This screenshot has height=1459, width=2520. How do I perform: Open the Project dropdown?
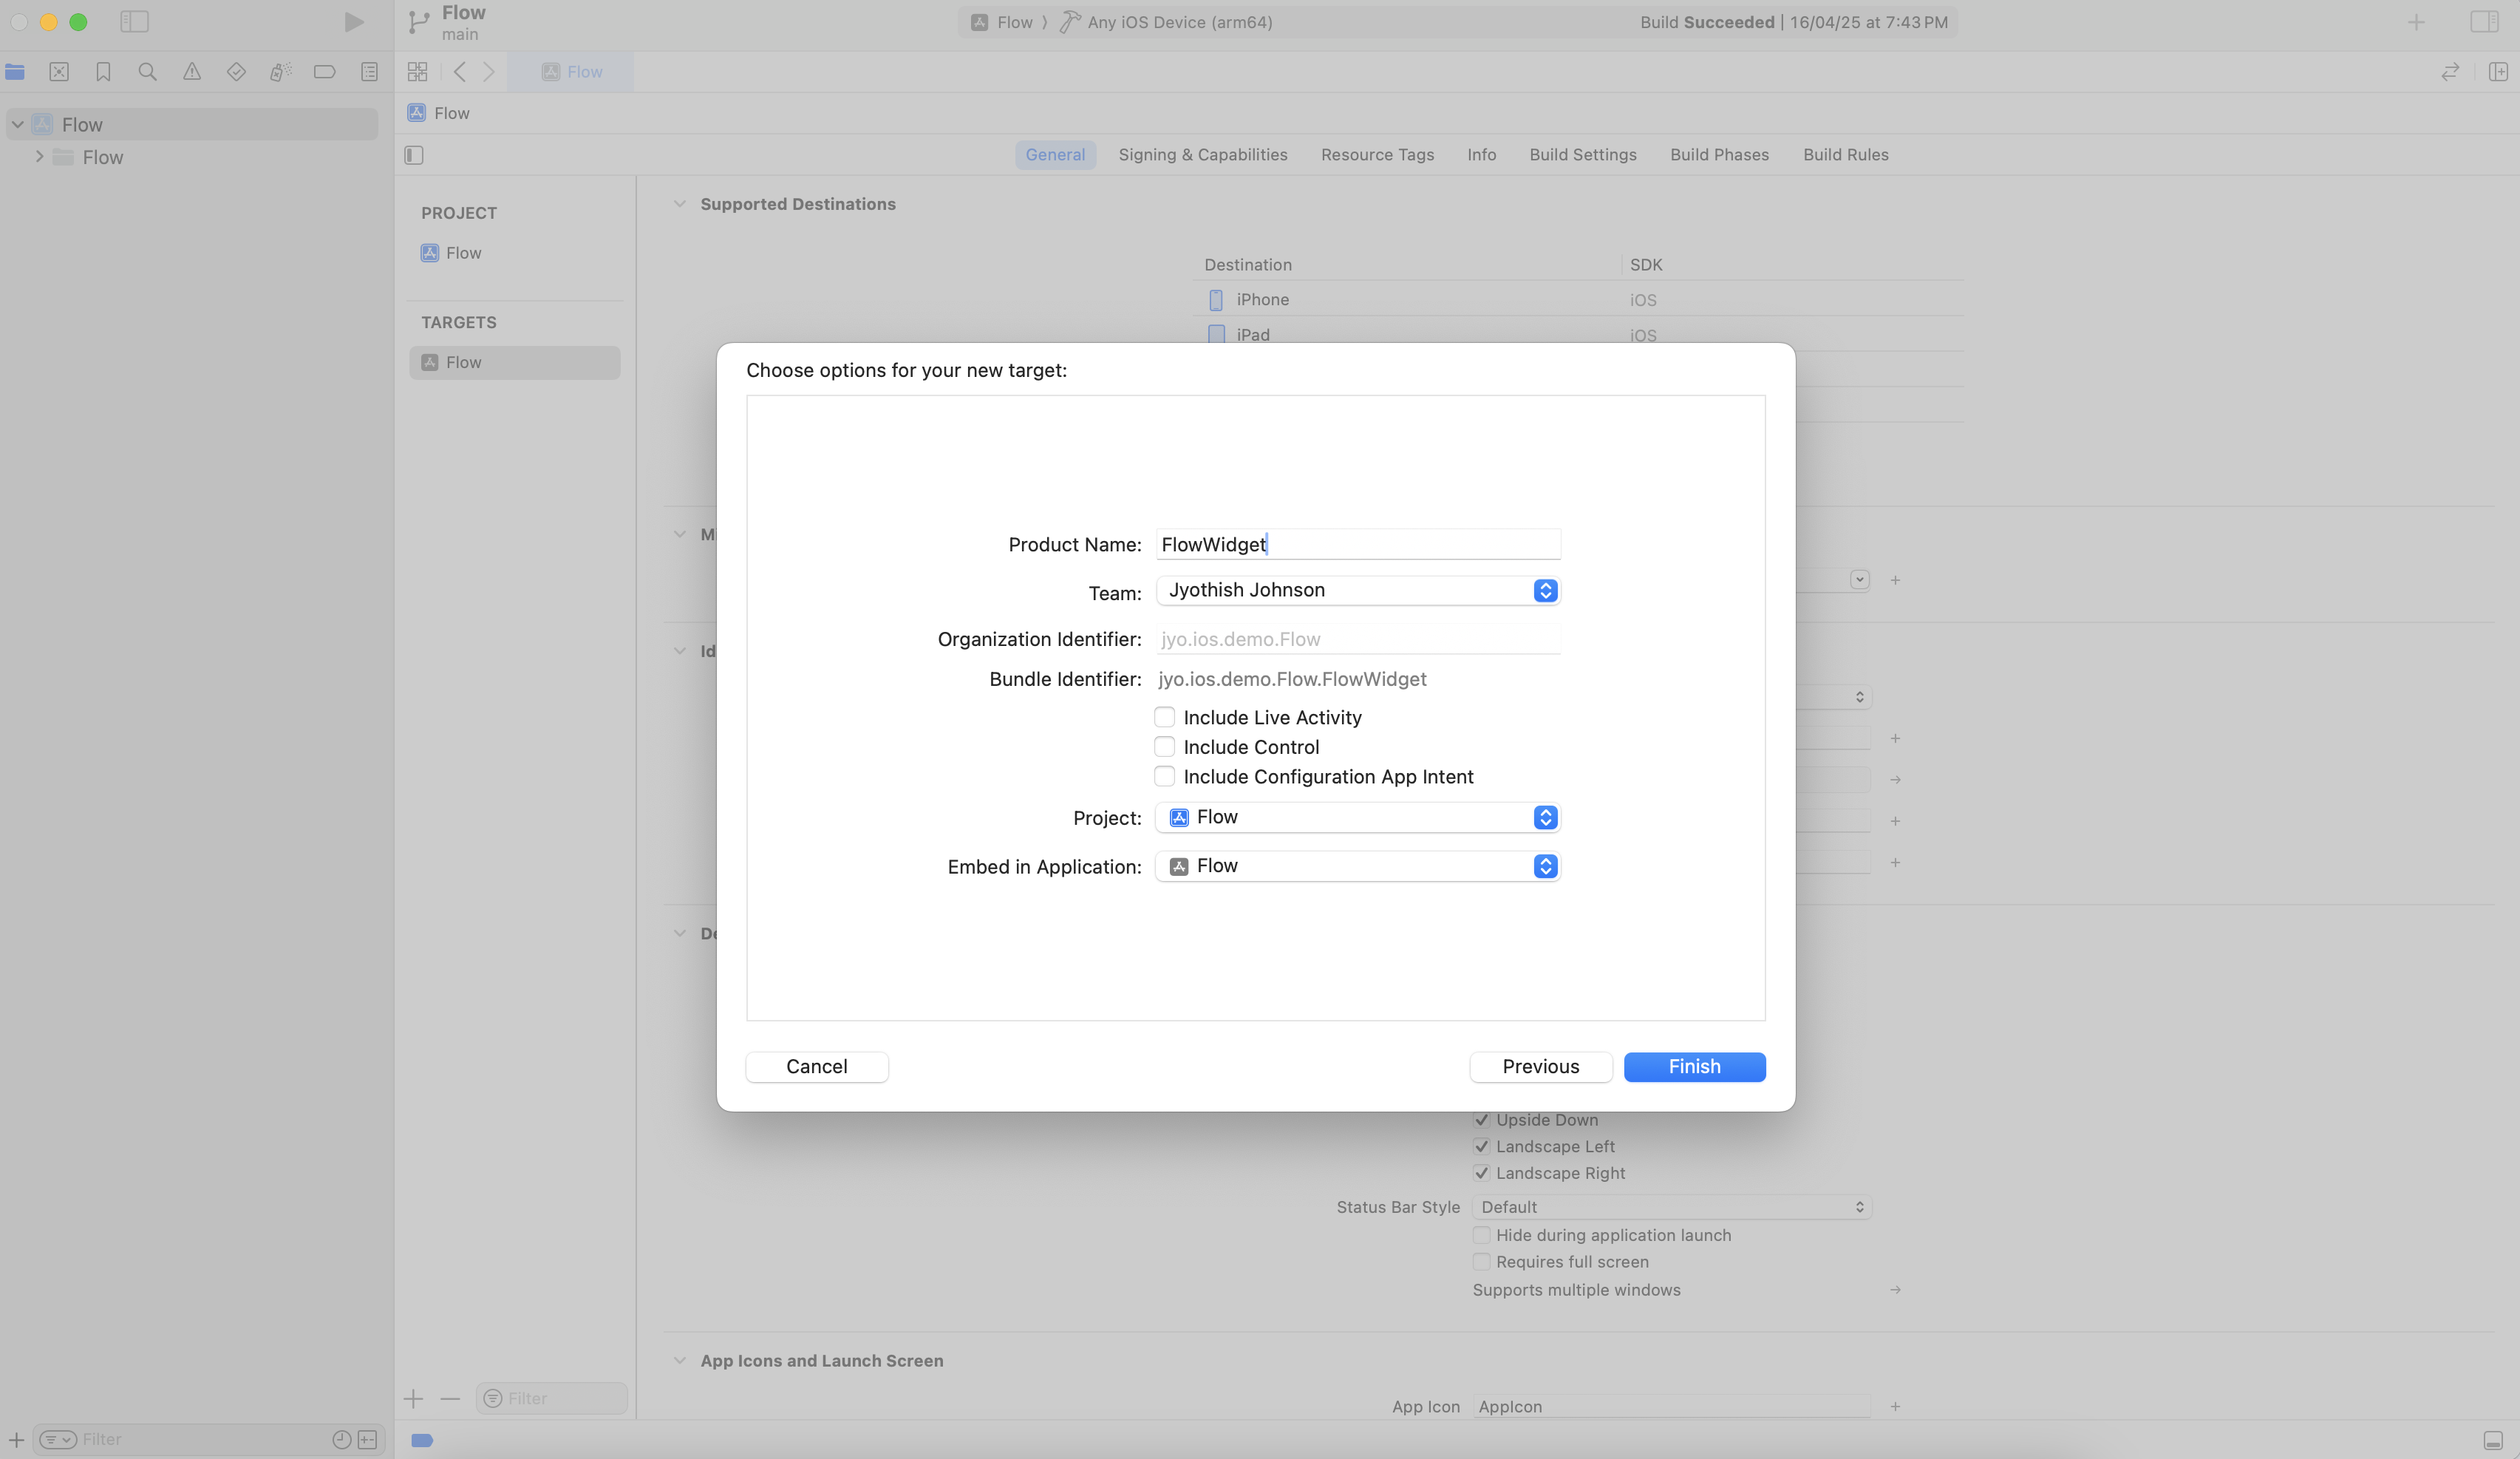(1358, 818)
